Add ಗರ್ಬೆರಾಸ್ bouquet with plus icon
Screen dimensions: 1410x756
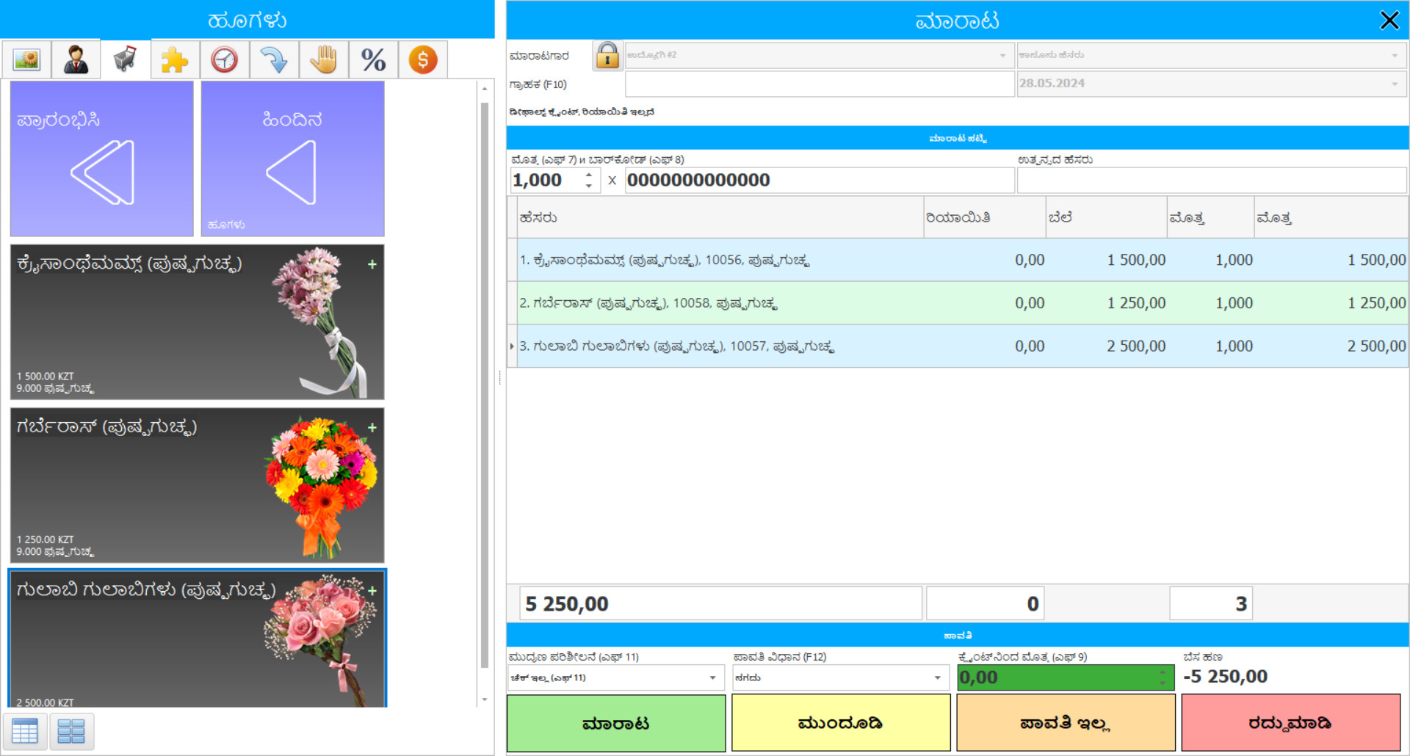coord(372,427)
